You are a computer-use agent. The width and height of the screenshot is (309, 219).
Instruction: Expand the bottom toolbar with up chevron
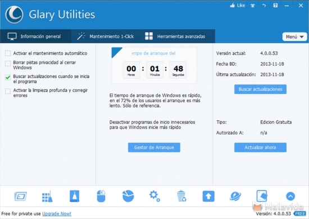[x=290, y=196]
